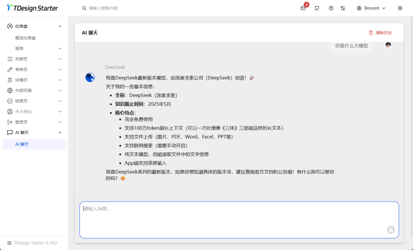413x250 pixels.
Task: Click the 纯文本模型 bullet line
Action: (x=167, y=154)
